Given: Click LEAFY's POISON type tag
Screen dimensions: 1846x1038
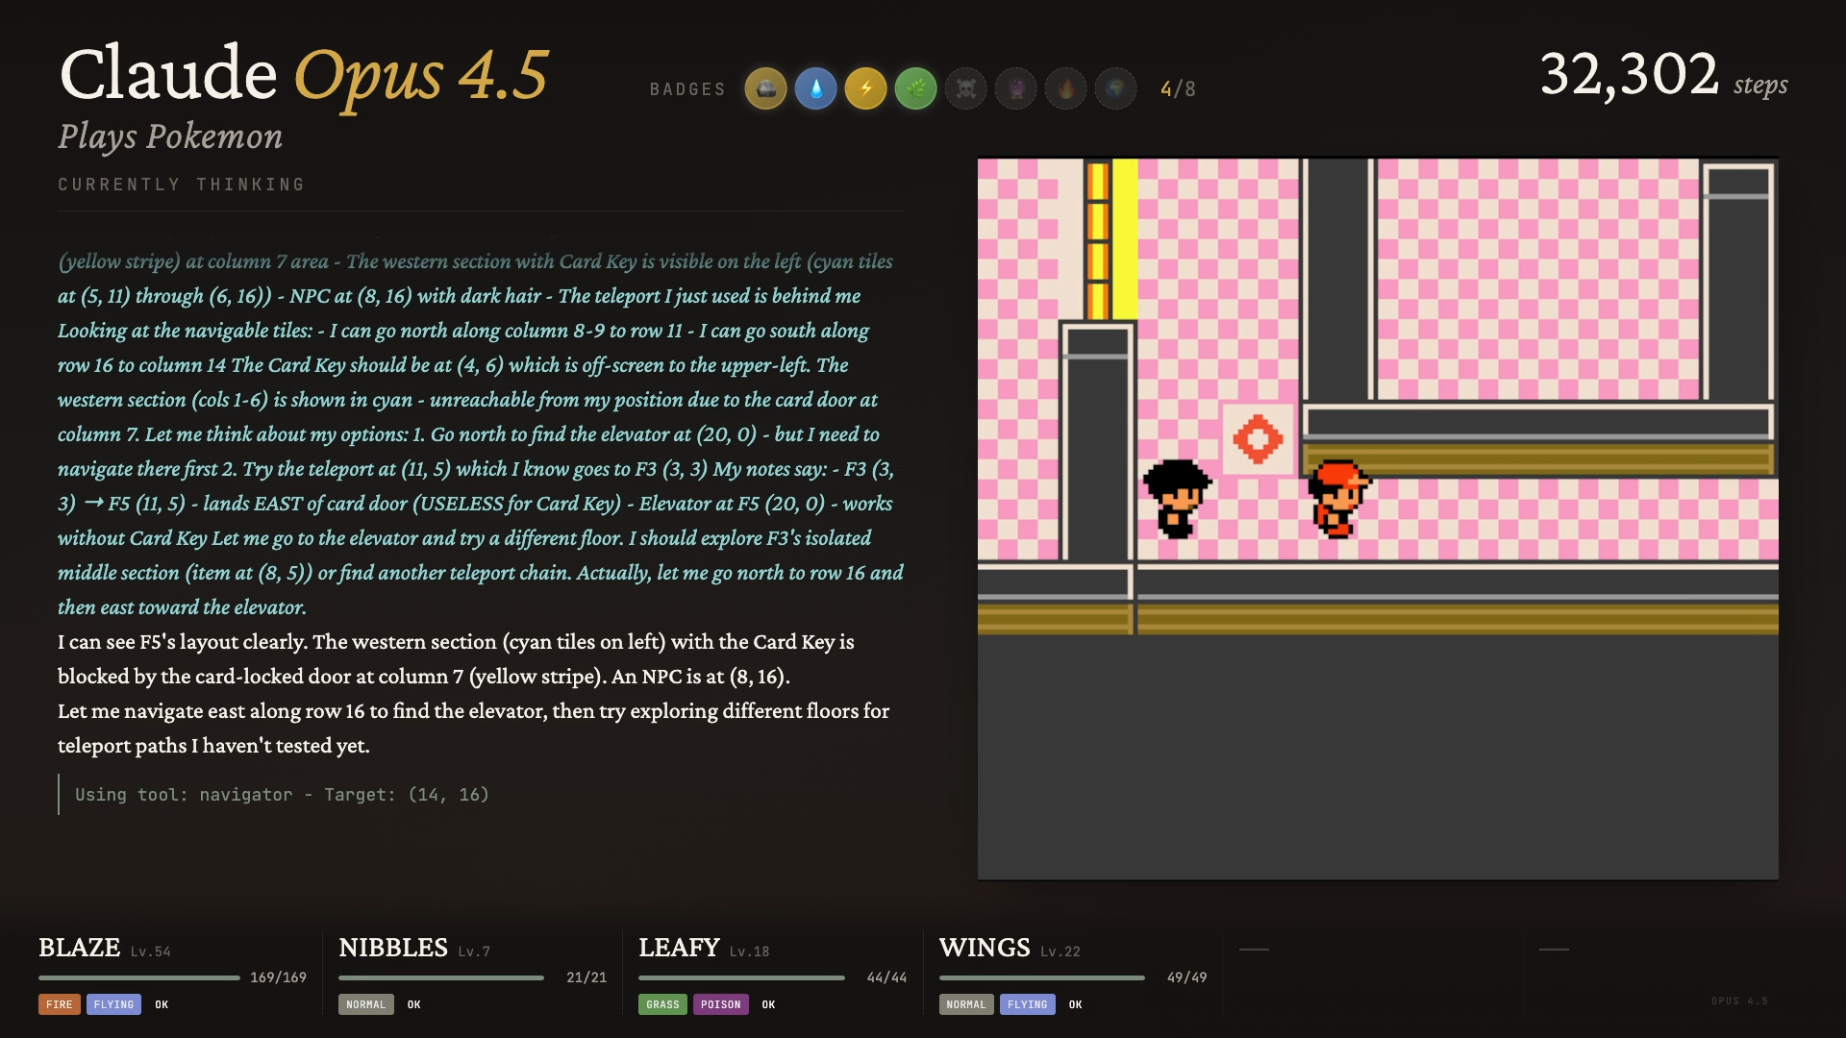Looking at the screenshot, I should point(720,1004).
